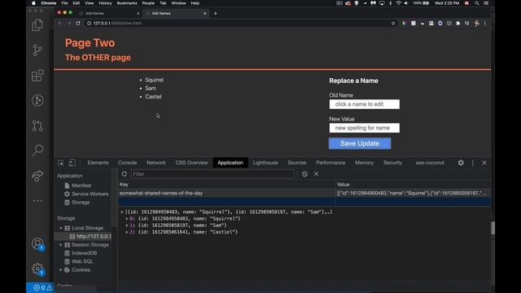Open Sources tab
The image size is (521, 293).
click(296, 163)
